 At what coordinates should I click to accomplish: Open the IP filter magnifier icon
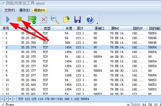coord(55,19)
